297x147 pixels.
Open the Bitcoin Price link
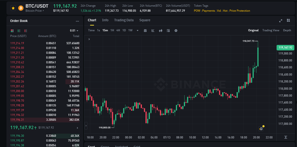click(35, 11)
